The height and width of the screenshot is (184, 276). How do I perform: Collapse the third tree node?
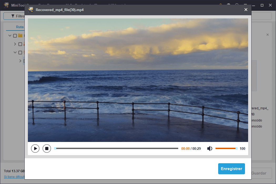click(x=15, y=53)
